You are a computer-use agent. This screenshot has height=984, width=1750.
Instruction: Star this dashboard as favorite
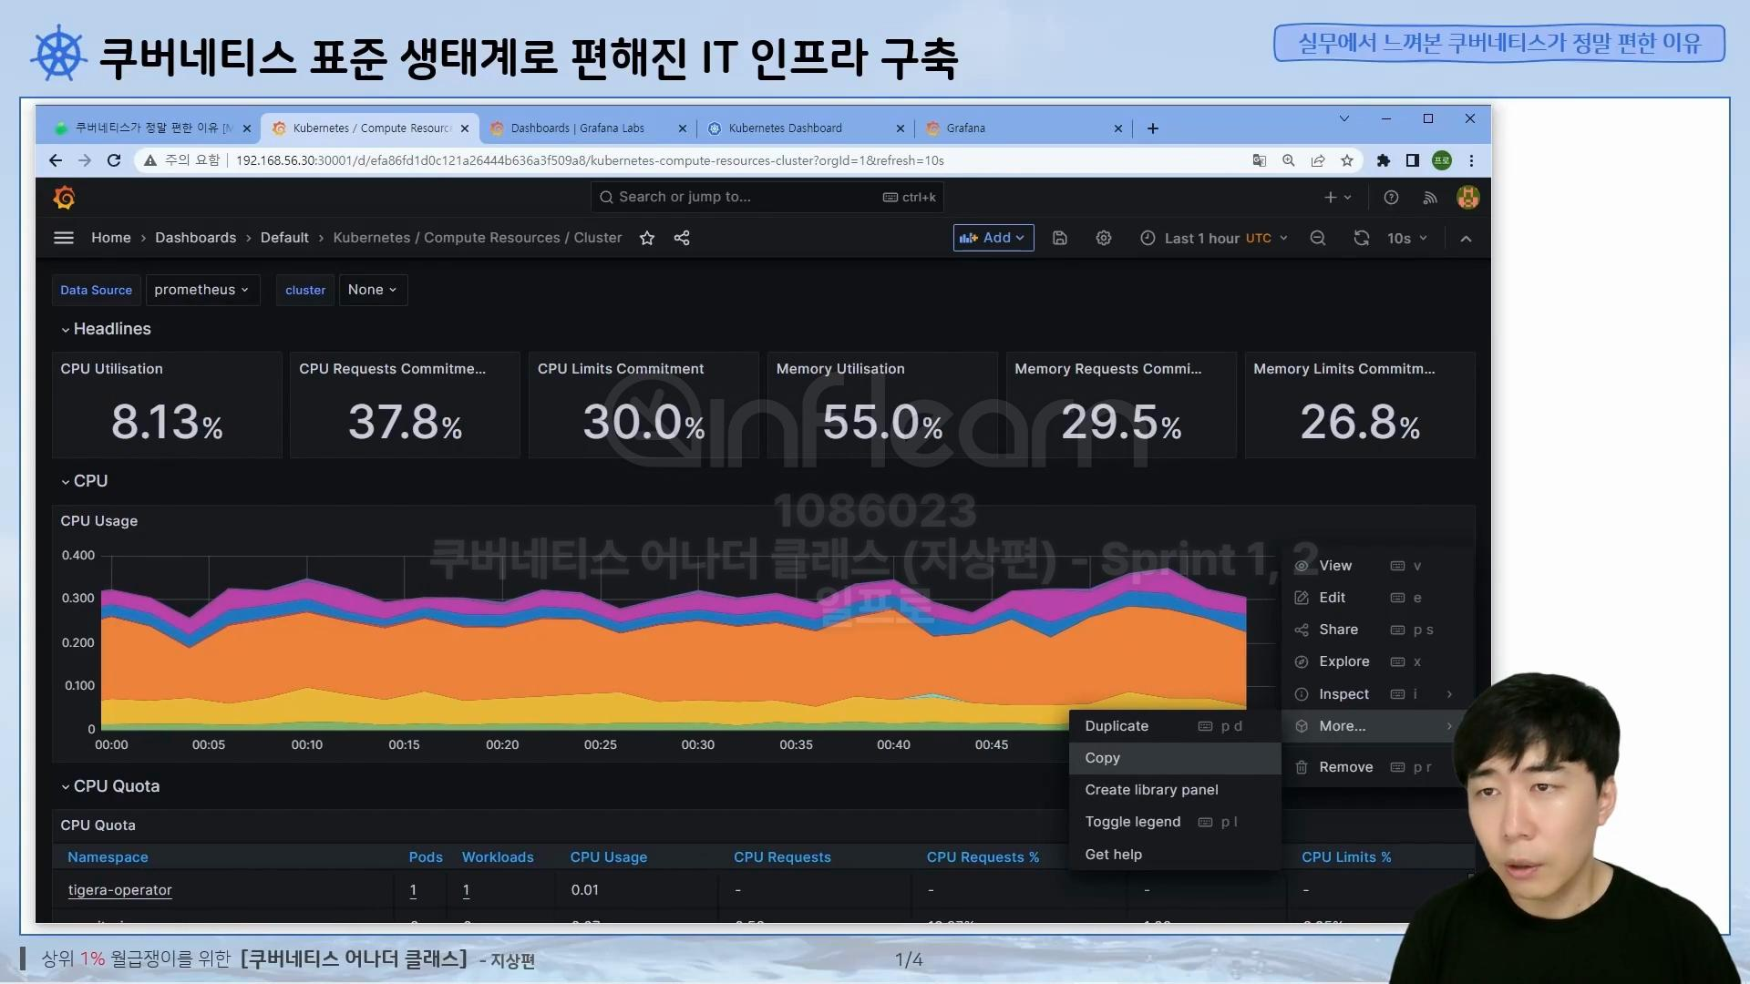click(647, 238)
